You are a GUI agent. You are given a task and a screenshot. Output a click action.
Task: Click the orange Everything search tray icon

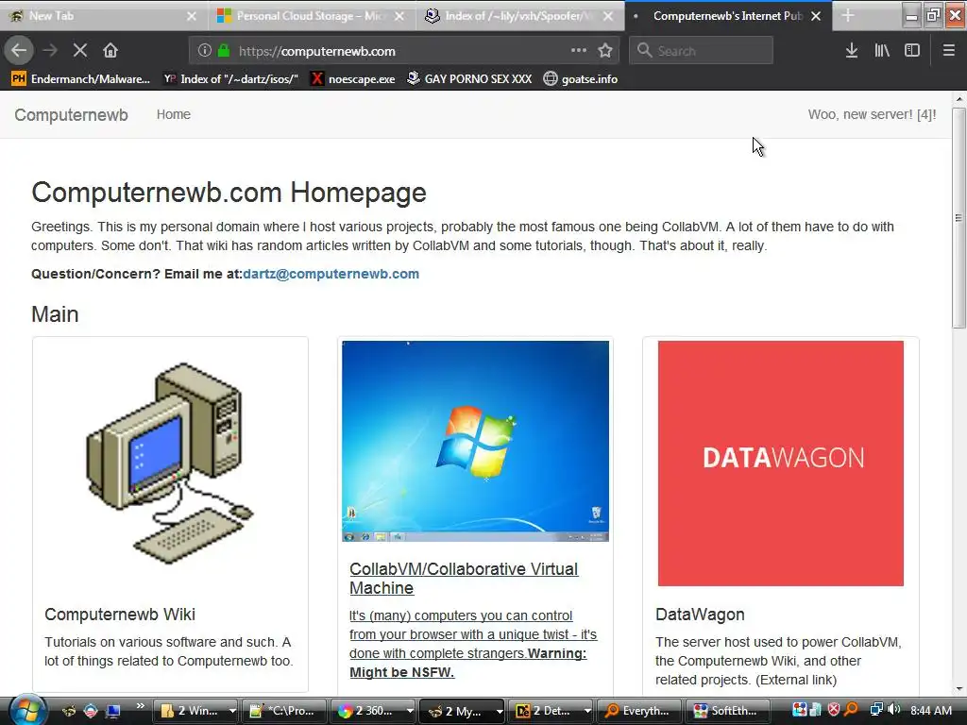tap(851, 710)
